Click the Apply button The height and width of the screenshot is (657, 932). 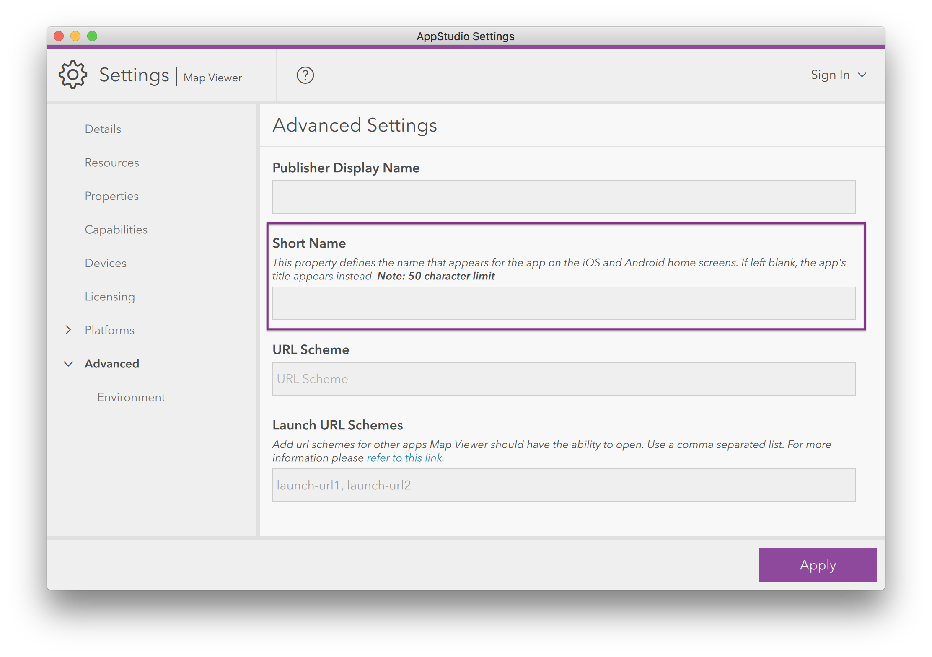(x=817, y=565)
